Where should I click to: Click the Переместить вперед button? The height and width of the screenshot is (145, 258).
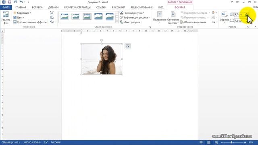194,13
